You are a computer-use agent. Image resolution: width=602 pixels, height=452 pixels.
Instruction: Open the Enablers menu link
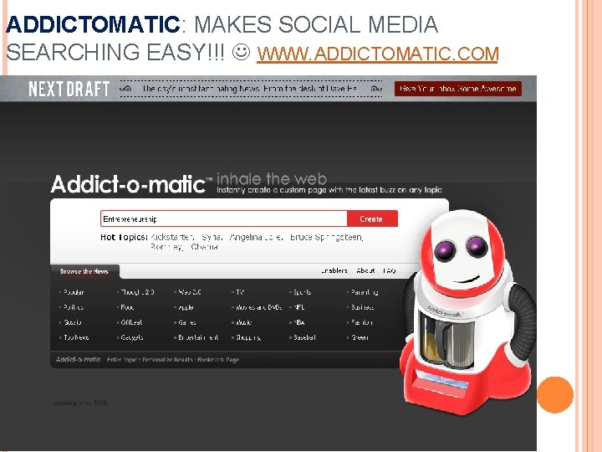click(x=334, y=270)
